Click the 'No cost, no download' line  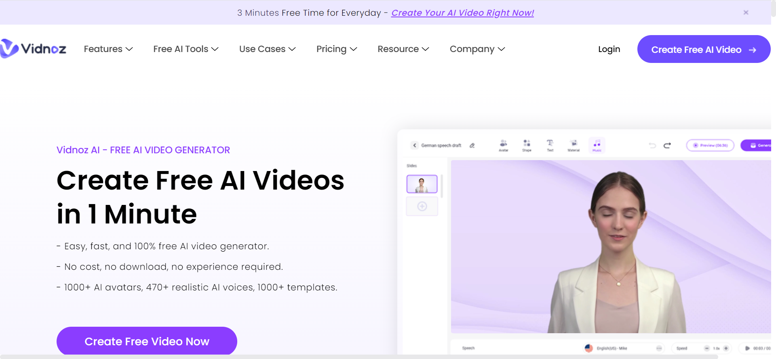tap(170, 267)
